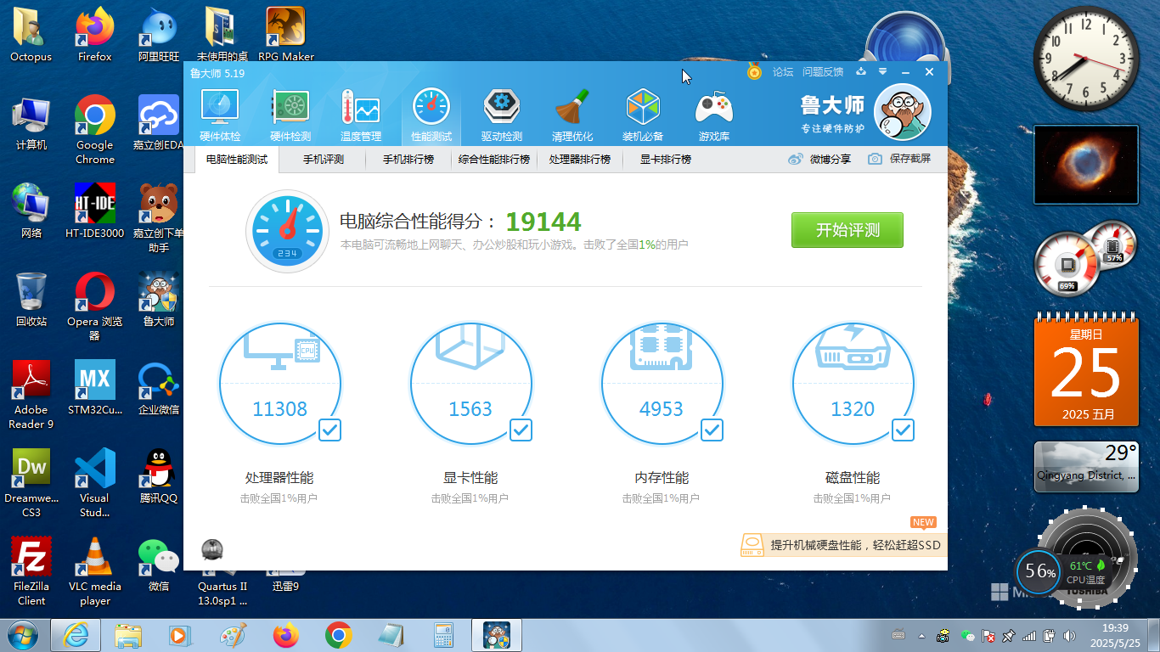Open 装机必备 essential software section
Screen dimensions: 1160x652
coord(643,115)
